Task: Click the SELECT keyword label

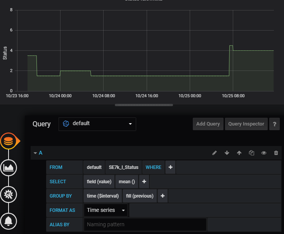Action: tap(58, 182)
